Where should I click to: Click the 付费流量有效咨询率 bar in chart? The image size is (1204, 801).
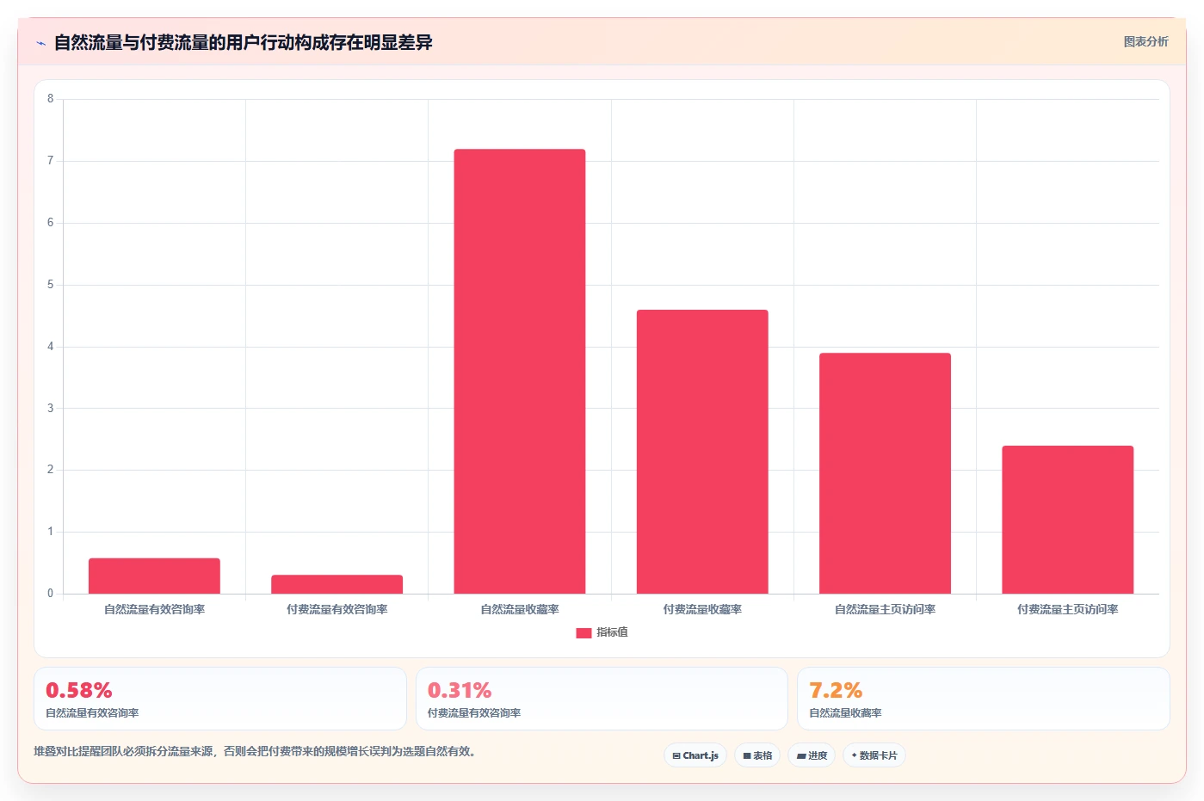pos(337,584)
